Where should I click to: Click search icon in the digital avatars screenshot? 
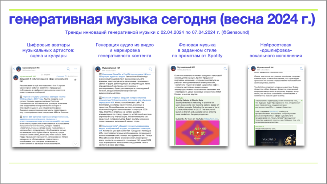(68, 69)
